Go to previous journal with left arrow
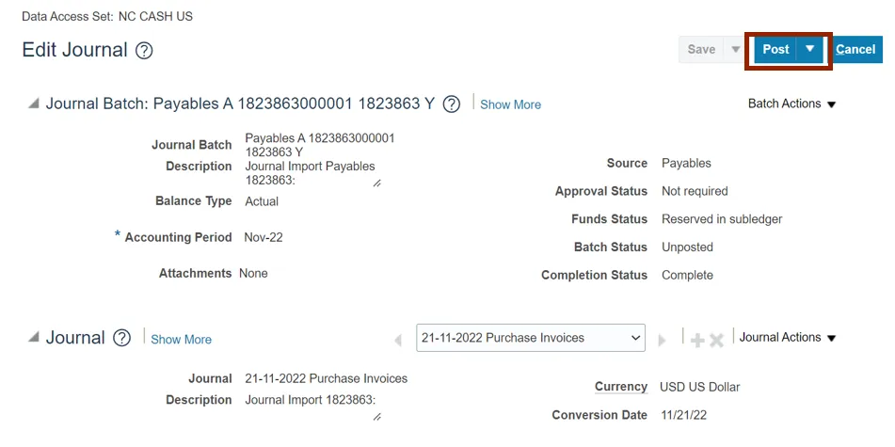 click(398, 340)
